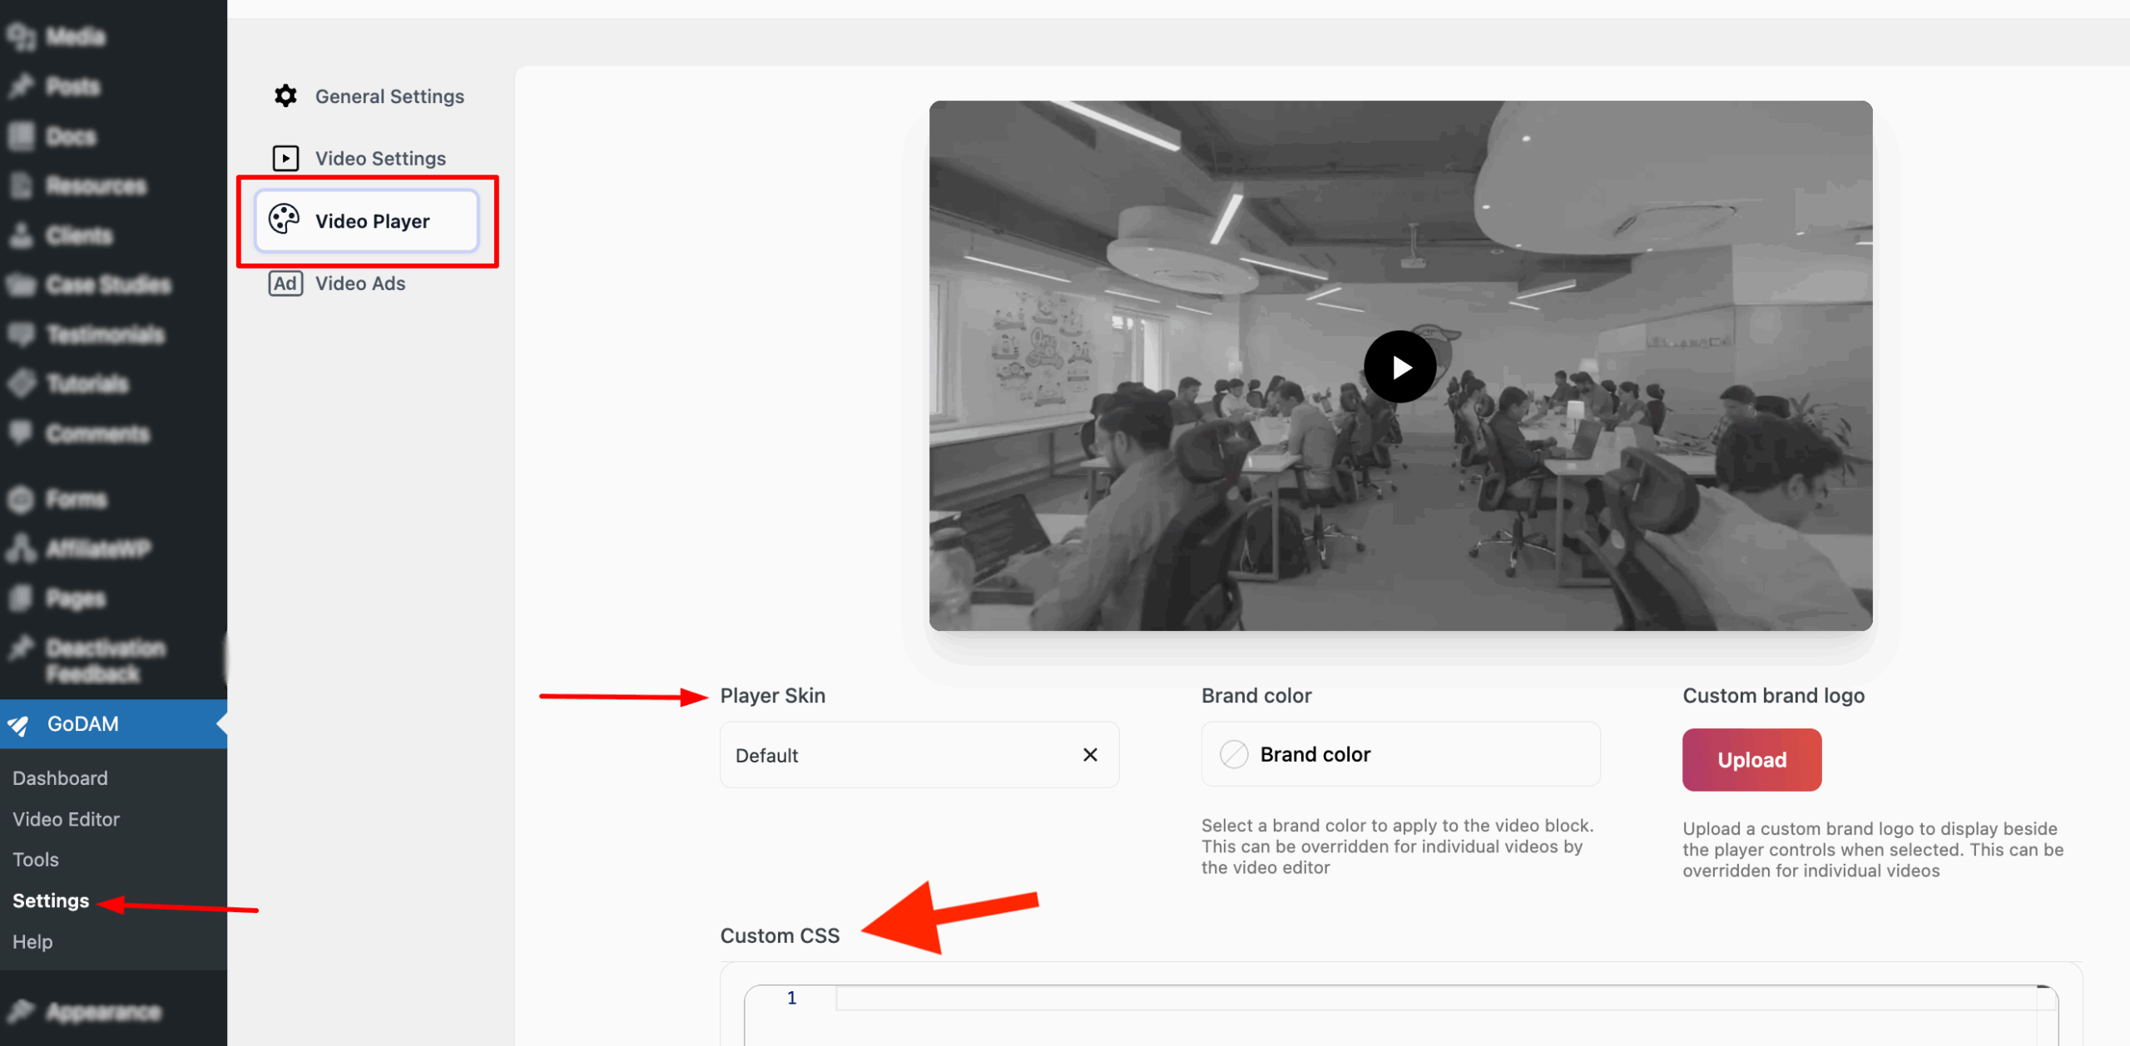The height and width of the screenshot is (1046, 2130).
Task: Play the preview video
Action: pyautogui.click(x=1399, y=367)
